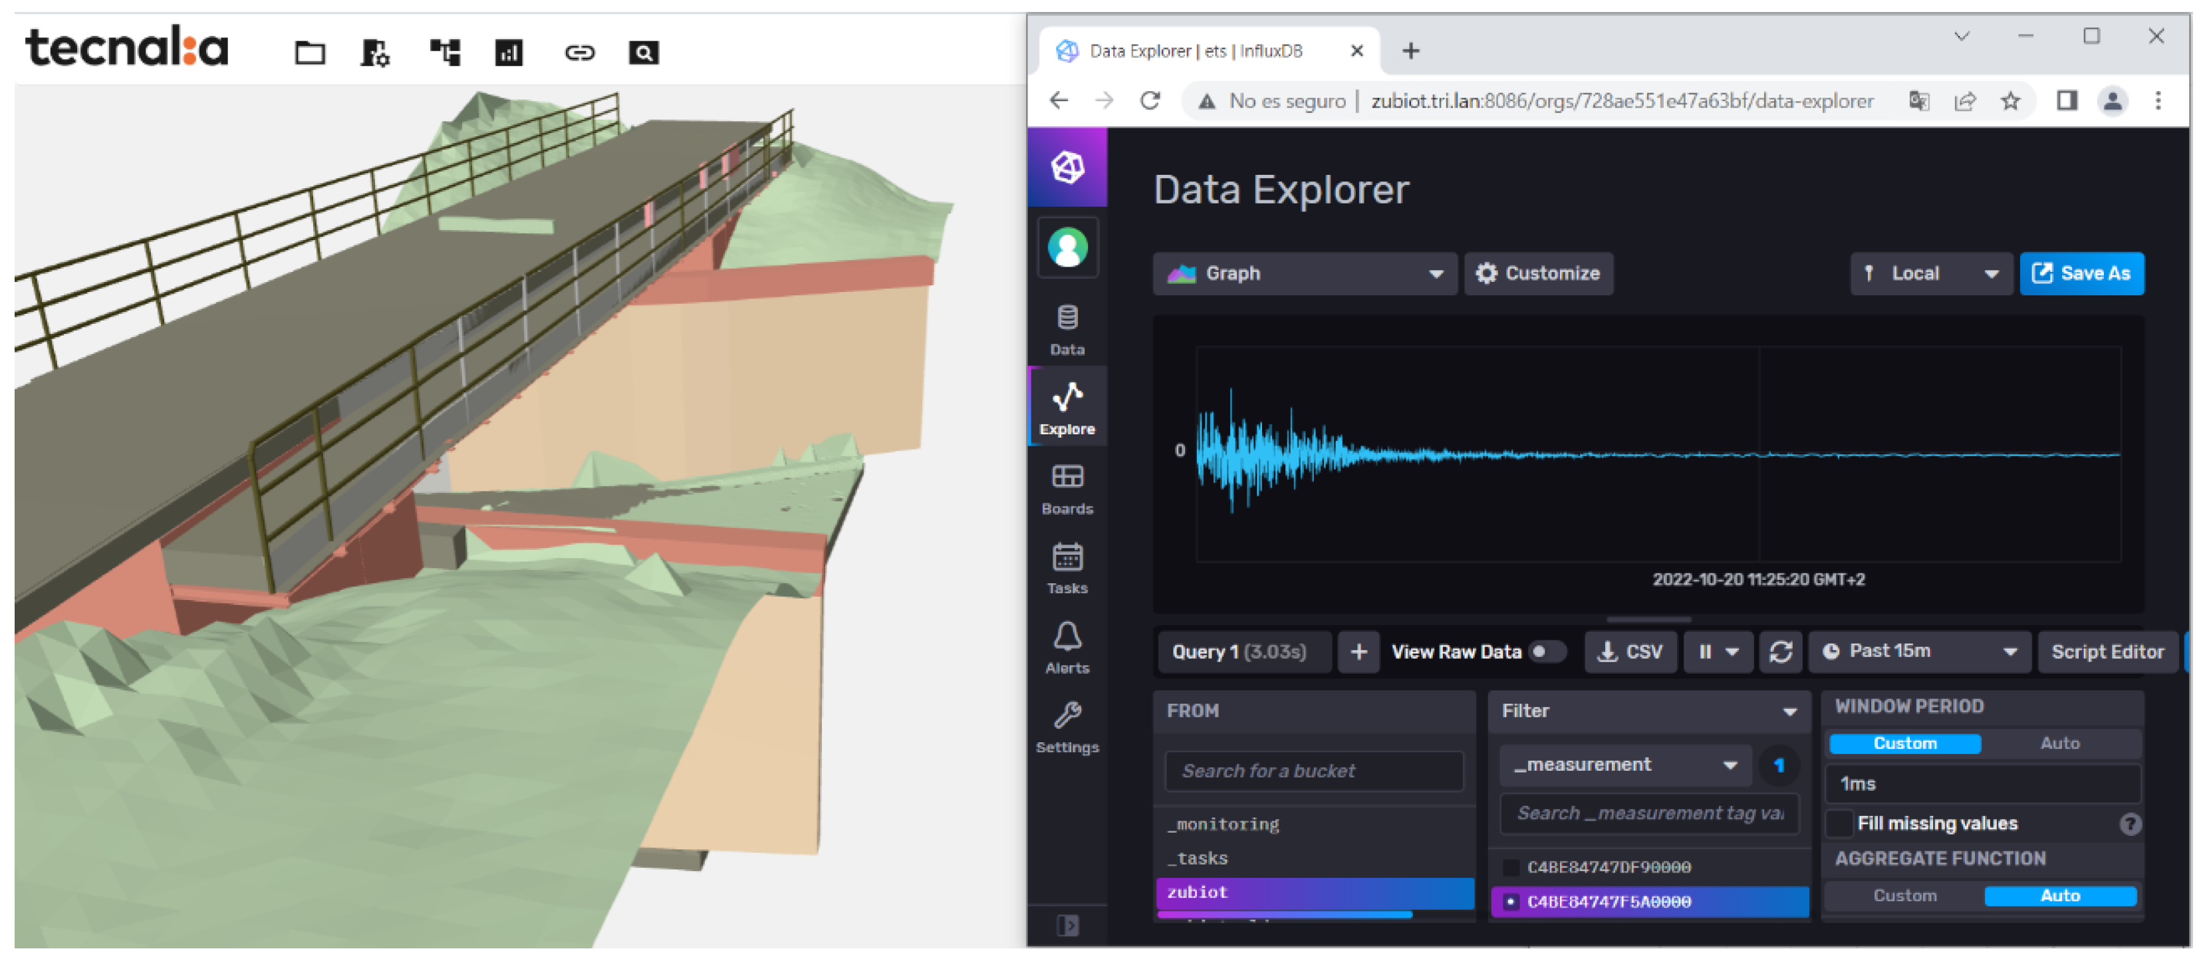
Task: Click the refresh query icon button
Action: [x=1781, y=652]
